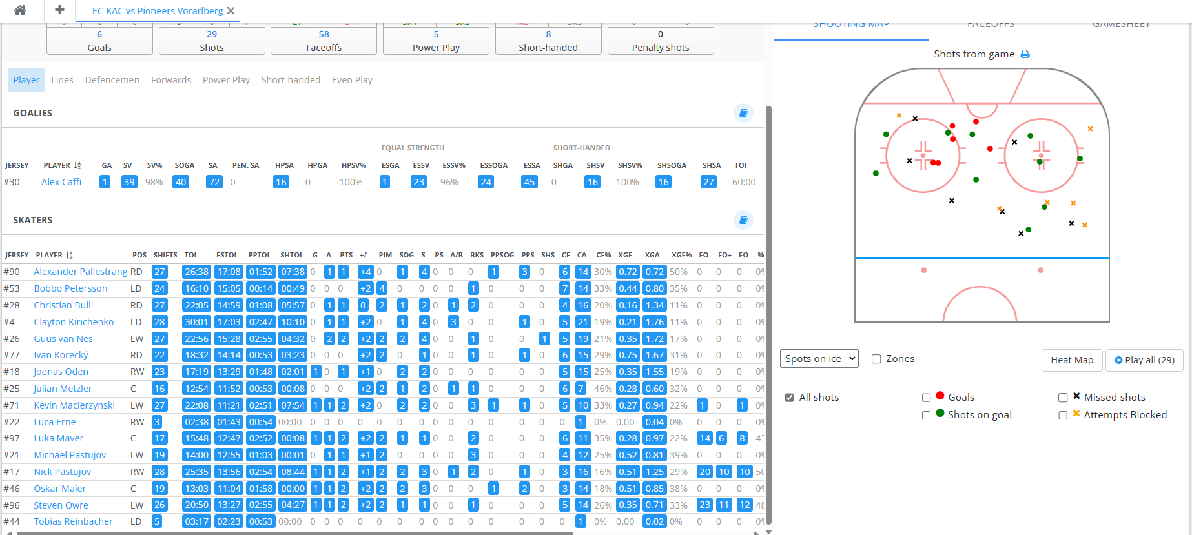The height and width of the screenshot is (535, 1192).
Task: Click the print icon beside Shots from game
Action: (x=1025, y=54)
